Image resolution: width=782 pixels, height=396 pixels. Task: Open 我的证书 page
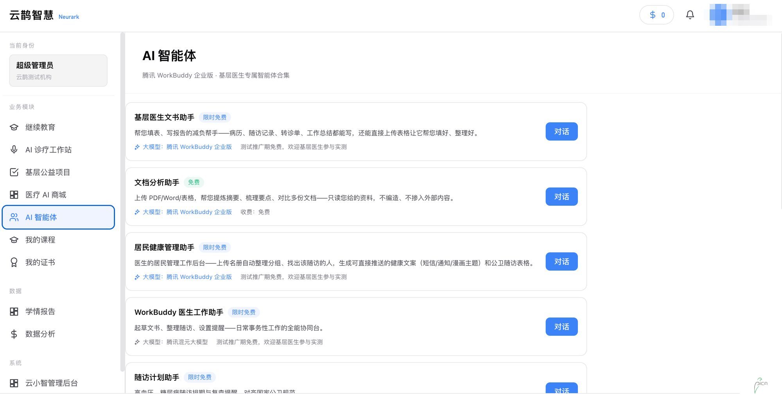pos(58,262)
